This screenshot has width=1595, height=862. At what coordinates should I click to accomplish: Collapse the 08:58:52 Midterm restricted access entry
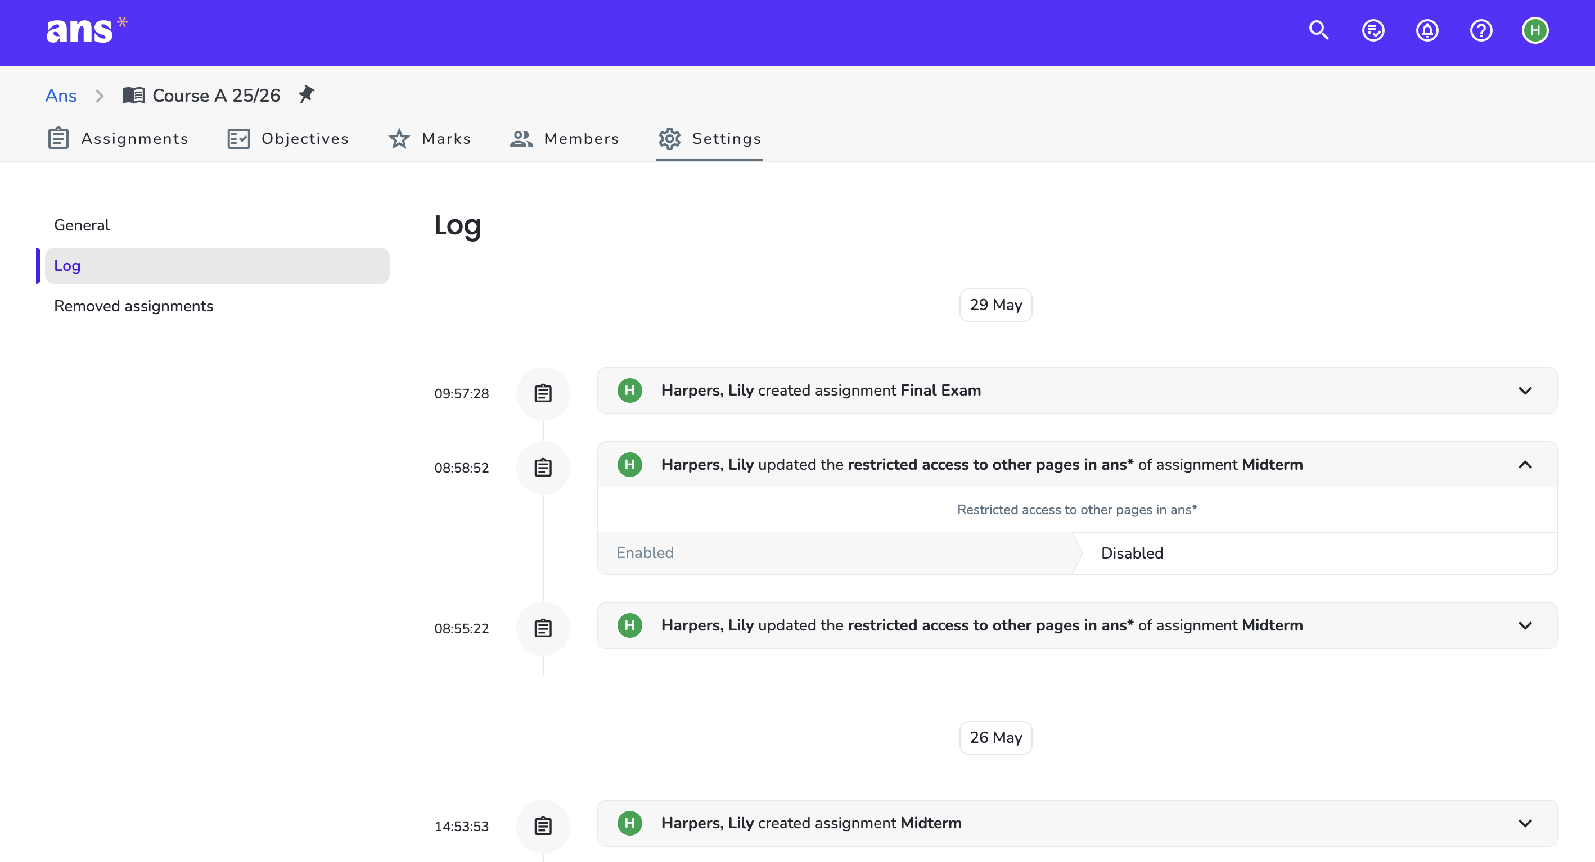(1524, 465)
